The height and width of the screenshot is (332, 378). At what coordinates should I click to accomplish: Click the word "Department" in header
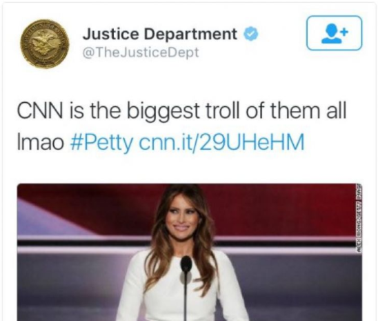[x=190, y=35]
